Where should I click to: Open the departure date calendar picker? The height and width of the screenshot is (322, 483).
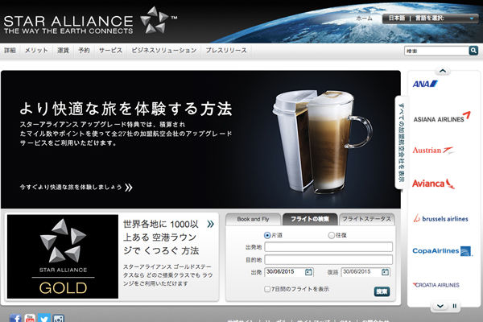point(308,272)
